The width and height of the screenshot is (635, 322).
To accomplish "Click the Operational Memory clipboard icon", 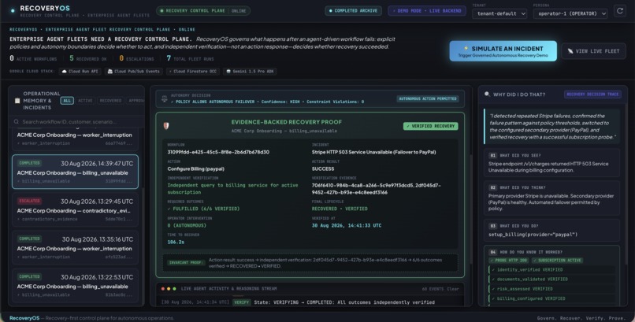I will (17, 100).
